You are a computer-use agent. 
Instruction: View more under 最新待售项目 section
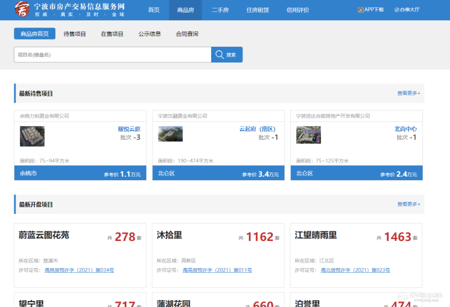[408, 93]
